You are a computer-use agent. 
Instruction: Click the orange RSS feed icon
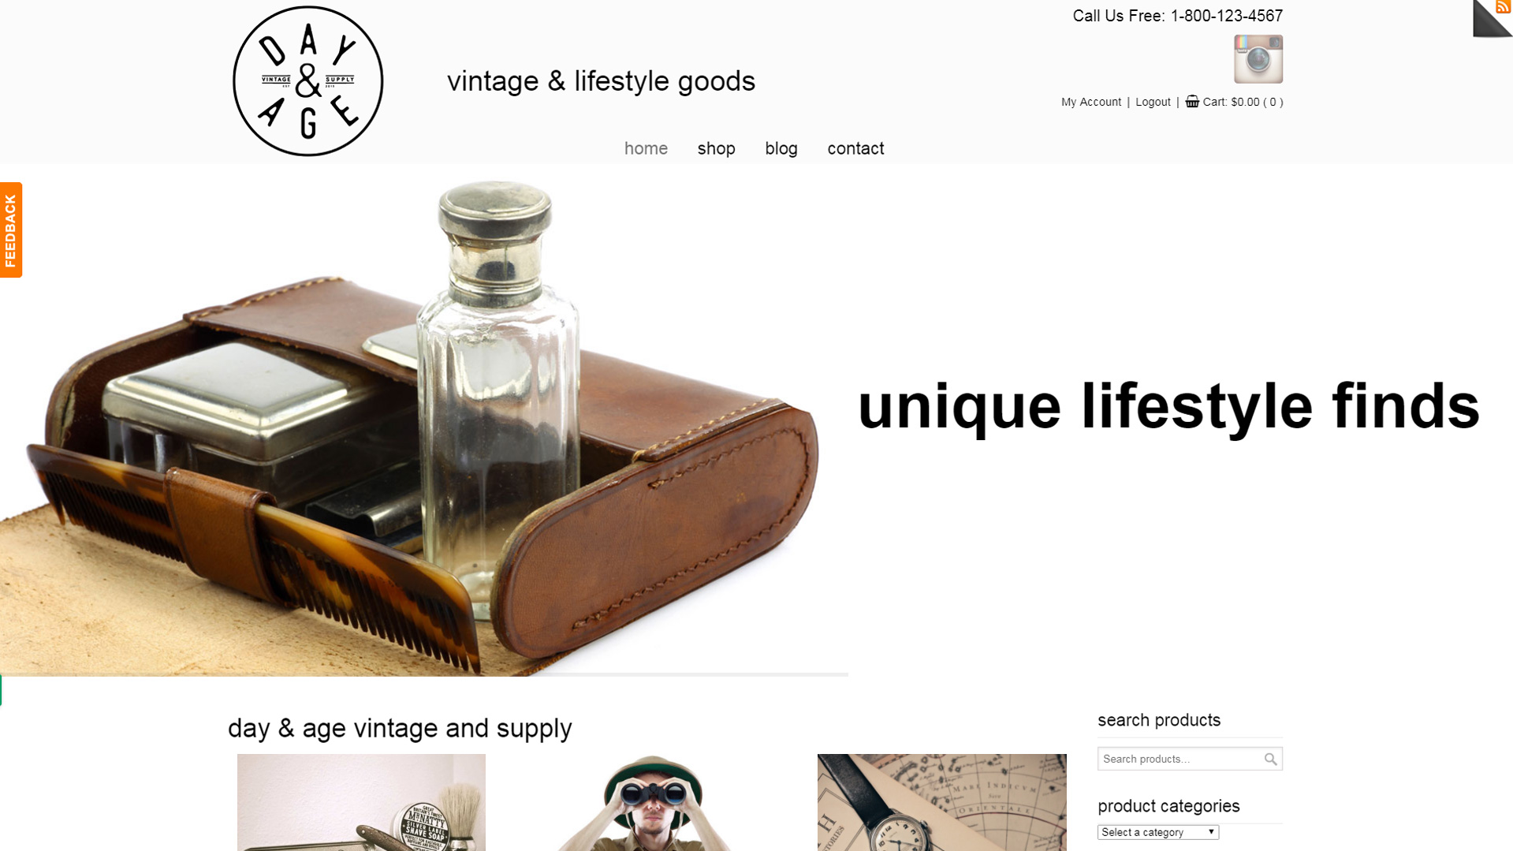tap(1503, 7)
